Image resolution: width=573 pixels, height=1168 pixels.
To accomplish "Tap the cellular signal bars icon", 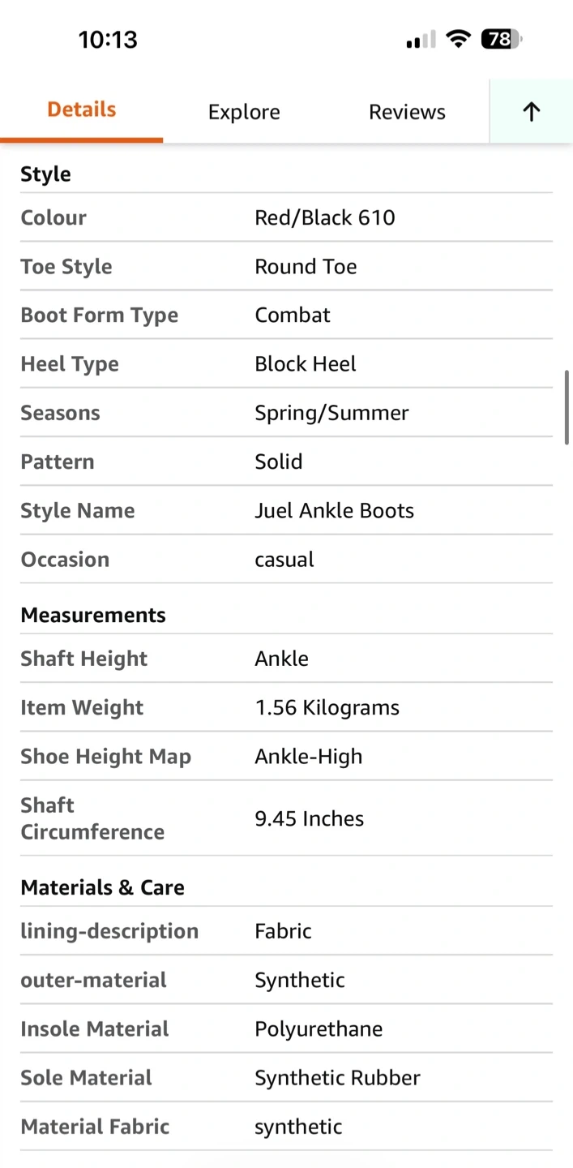I will tap(421, 40).
